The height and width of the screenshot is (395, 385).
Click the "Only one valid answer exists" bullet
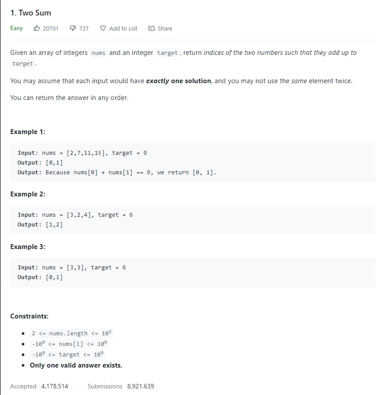pyautogui.click(x=76, y=365)
